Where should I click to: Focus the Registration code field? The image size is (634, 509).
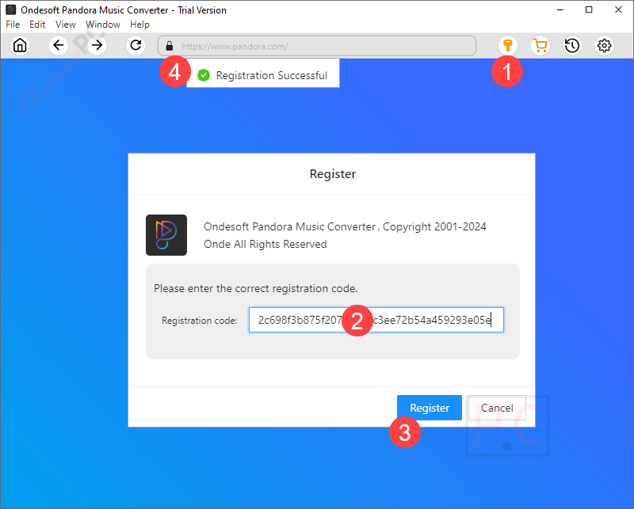(376, 320)
